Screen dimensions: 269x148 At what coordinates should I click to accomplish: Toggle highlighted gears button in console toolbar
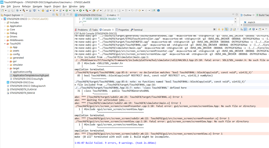[x=226, y=30]
